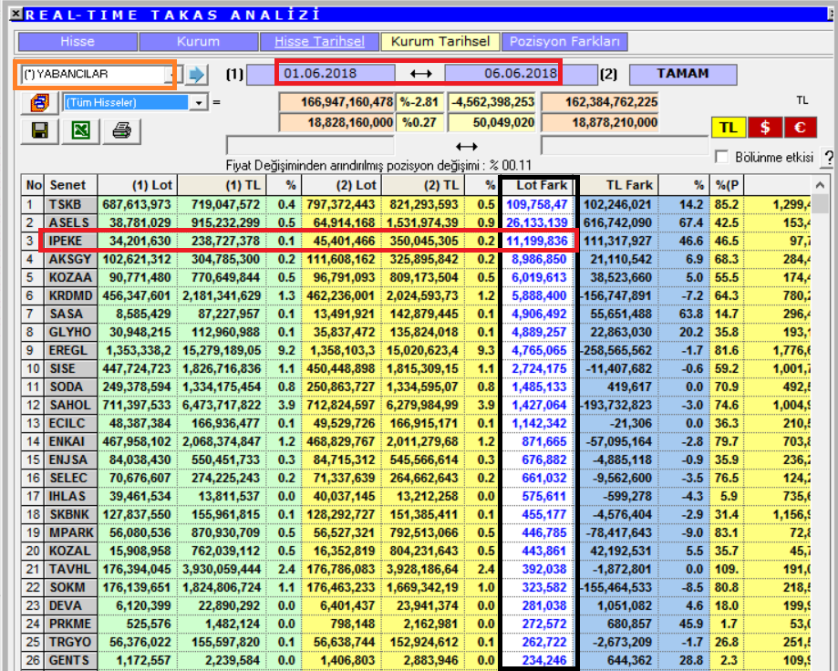Click the (1) Lot column header

[x=138, y=185]
